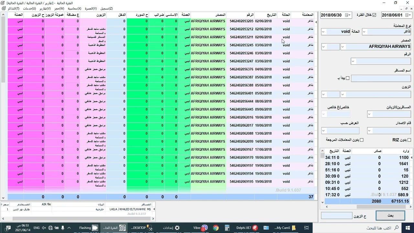414x233 pixels.
Task: Check the بدون المعاملات المرجعة option
Action: pos(362,140)
